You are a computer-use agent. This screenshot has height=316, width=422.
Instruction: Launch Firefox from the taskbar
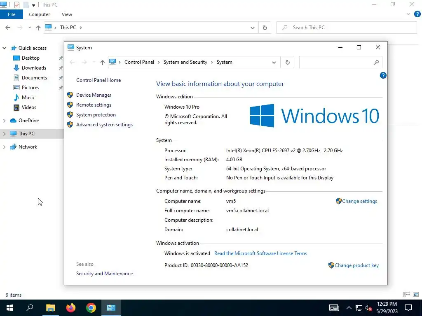(x=71, y=308)
